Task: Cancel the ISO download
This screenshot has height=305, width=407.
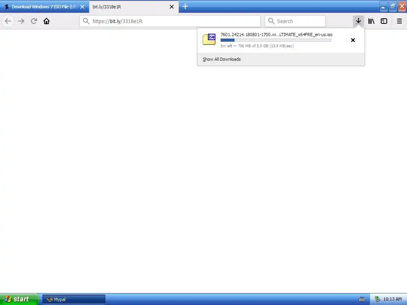Action: tap(353, 40)
